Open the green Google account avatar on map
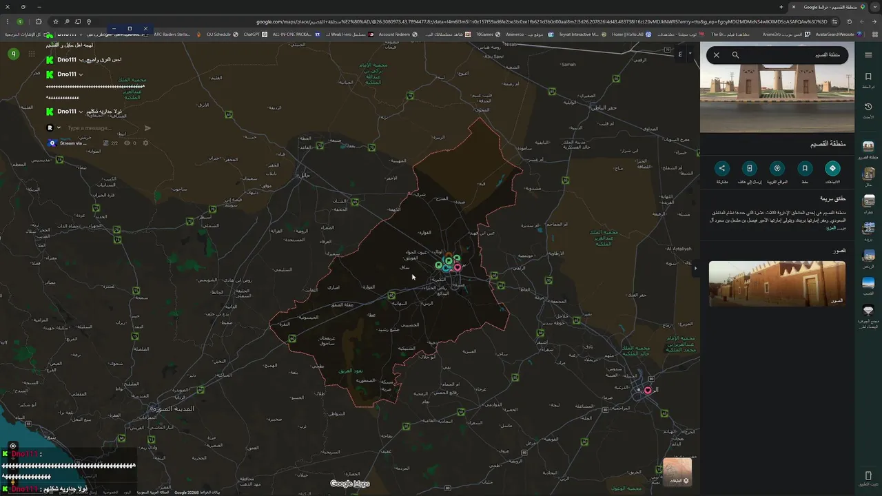Screen dimensions: 882x496 pos(13,54)
